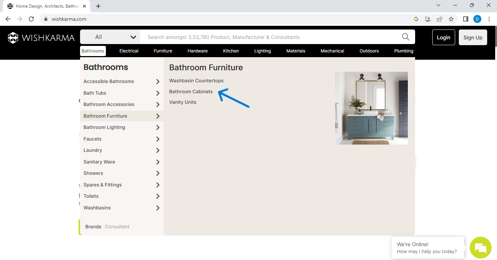Bookmark this page with the star icon
Viewport: 497px width, 260px height.
[451, 19]
